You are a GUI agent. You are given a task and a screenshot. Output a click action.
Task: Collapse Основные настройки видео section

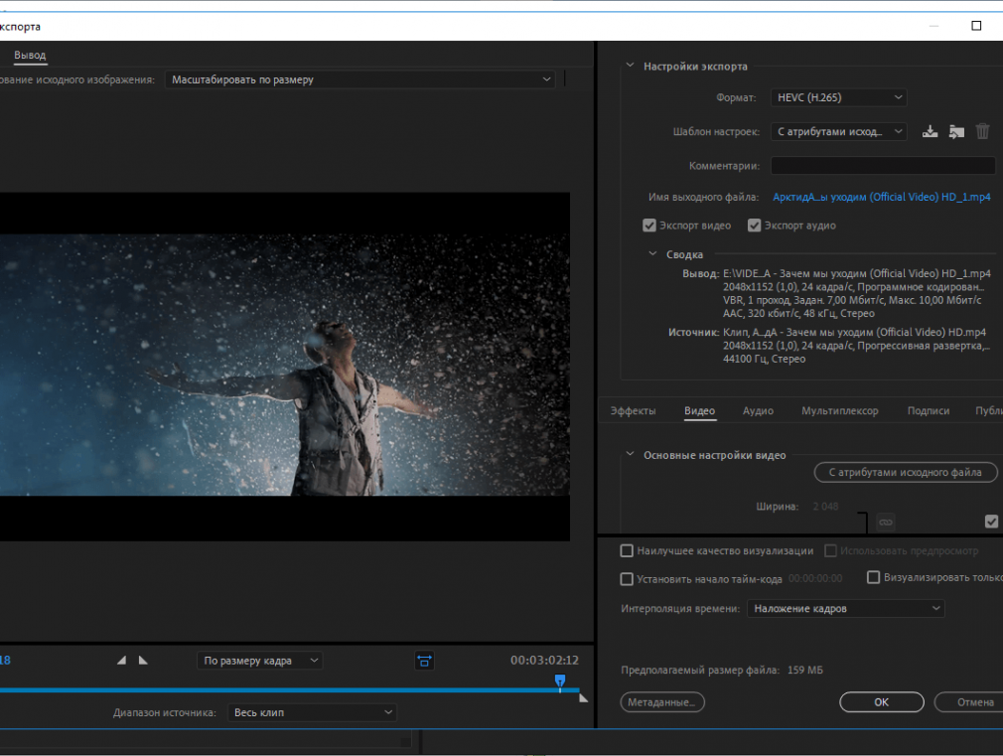coord(630,454)
